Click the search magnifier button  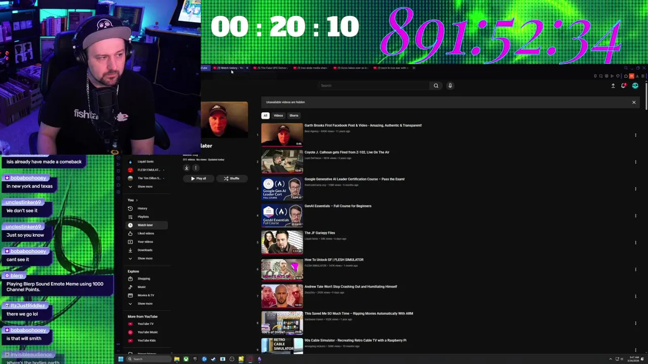pyautogui.click(x=436, y=85)
